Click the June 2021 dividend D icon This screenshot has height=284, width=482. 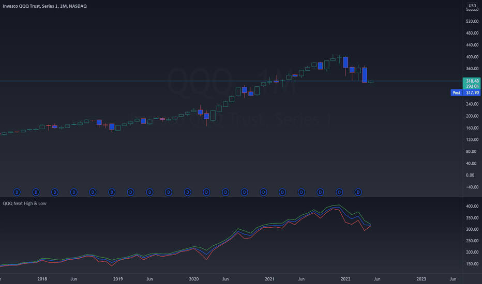point(302,192)
